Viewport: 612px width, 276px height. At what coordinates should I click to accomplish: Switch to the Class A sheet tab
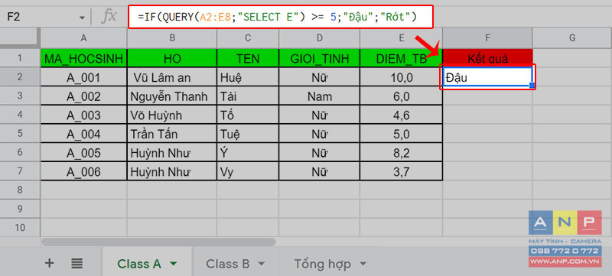coord(139,264)
